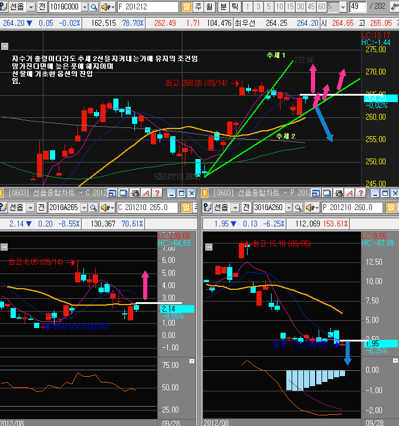399x426 pixels.
Task: Click the 전 button in top toolbar
Action: point(41,7)
